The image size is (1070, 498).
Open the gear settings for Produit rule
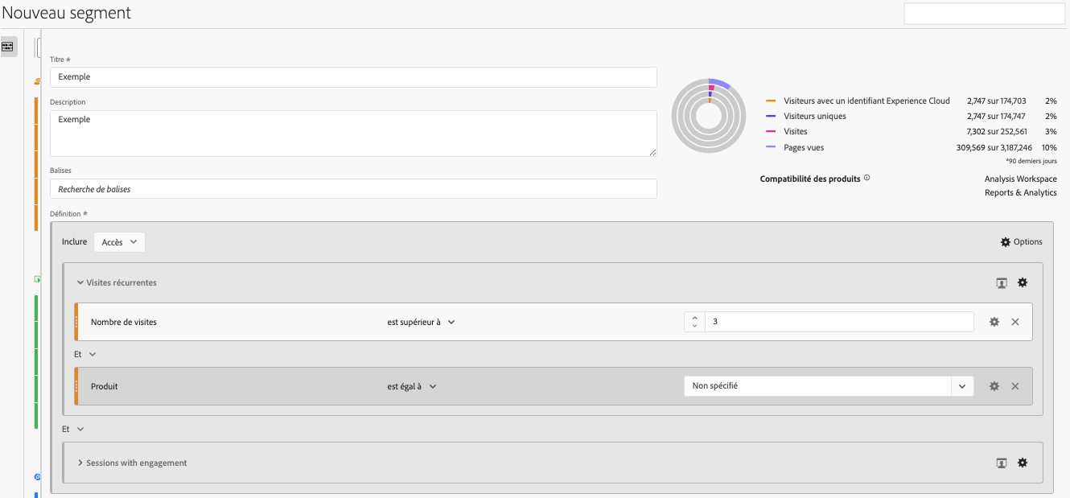click(x=994, y=386)
